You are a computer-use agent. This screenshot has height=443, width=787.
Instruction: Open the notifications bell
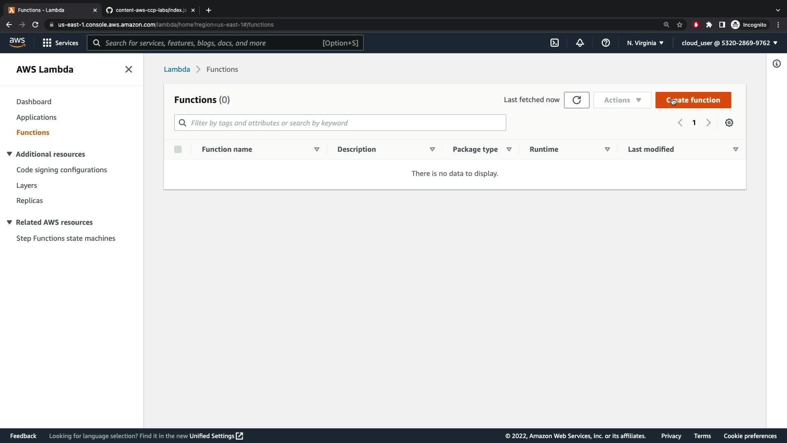pyautogui.click(x=580, y=43)
